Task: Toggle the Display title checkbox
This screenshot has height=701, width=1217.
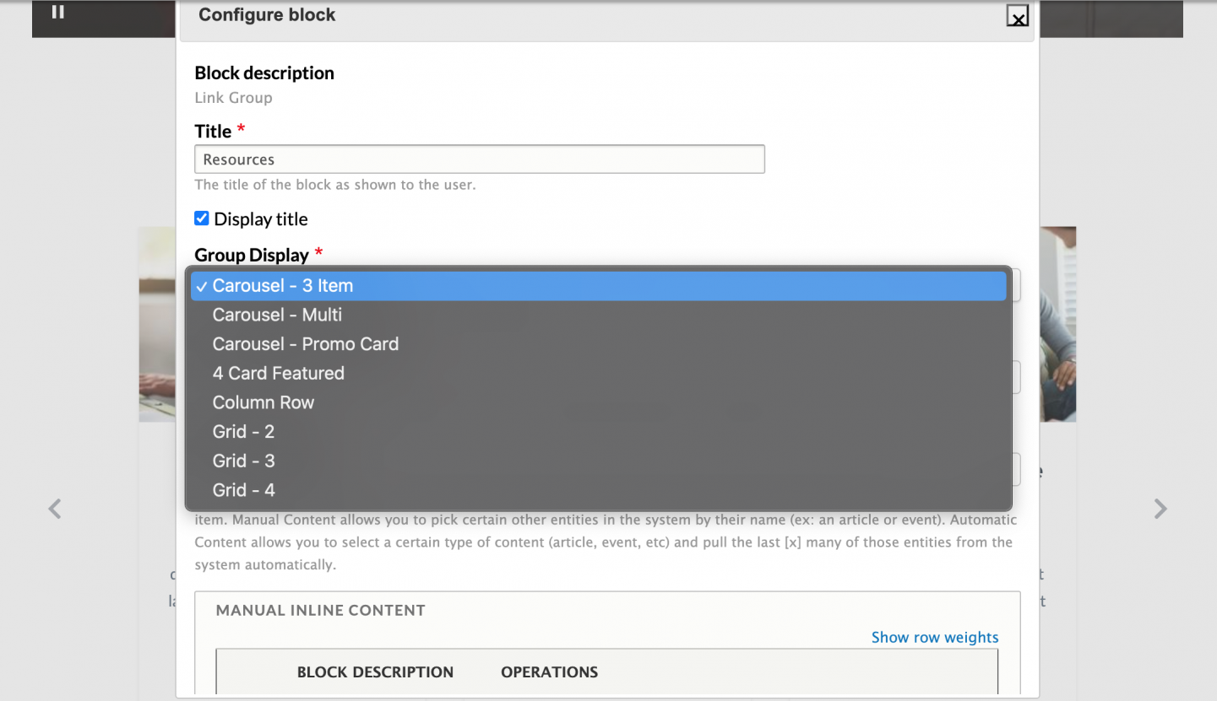Action: [201, 218]
